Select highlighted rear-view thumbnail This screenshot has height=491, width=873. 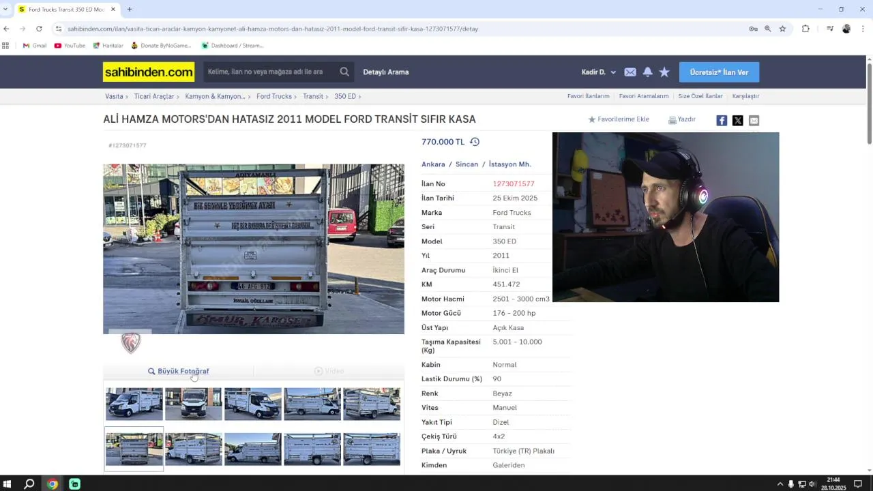pos(134,449)
